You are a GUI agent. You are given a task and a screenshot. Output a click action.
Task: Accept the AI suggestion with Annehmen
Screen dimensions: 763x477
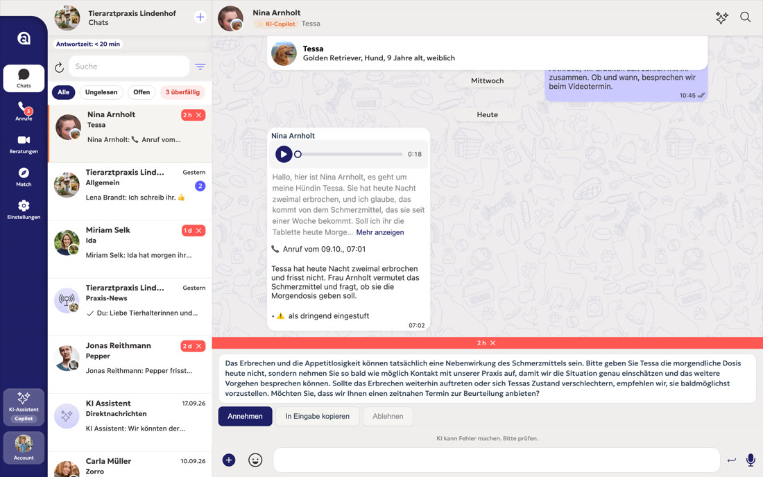(246, 416)
